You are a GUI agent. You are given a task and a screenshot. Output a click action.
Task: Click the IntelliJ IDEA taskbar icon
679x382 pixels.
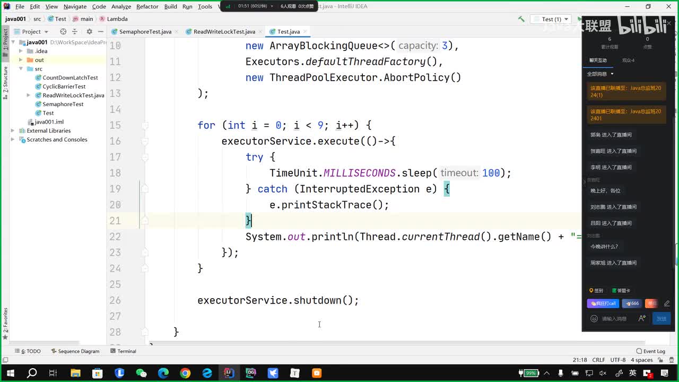tap(229, 373)
